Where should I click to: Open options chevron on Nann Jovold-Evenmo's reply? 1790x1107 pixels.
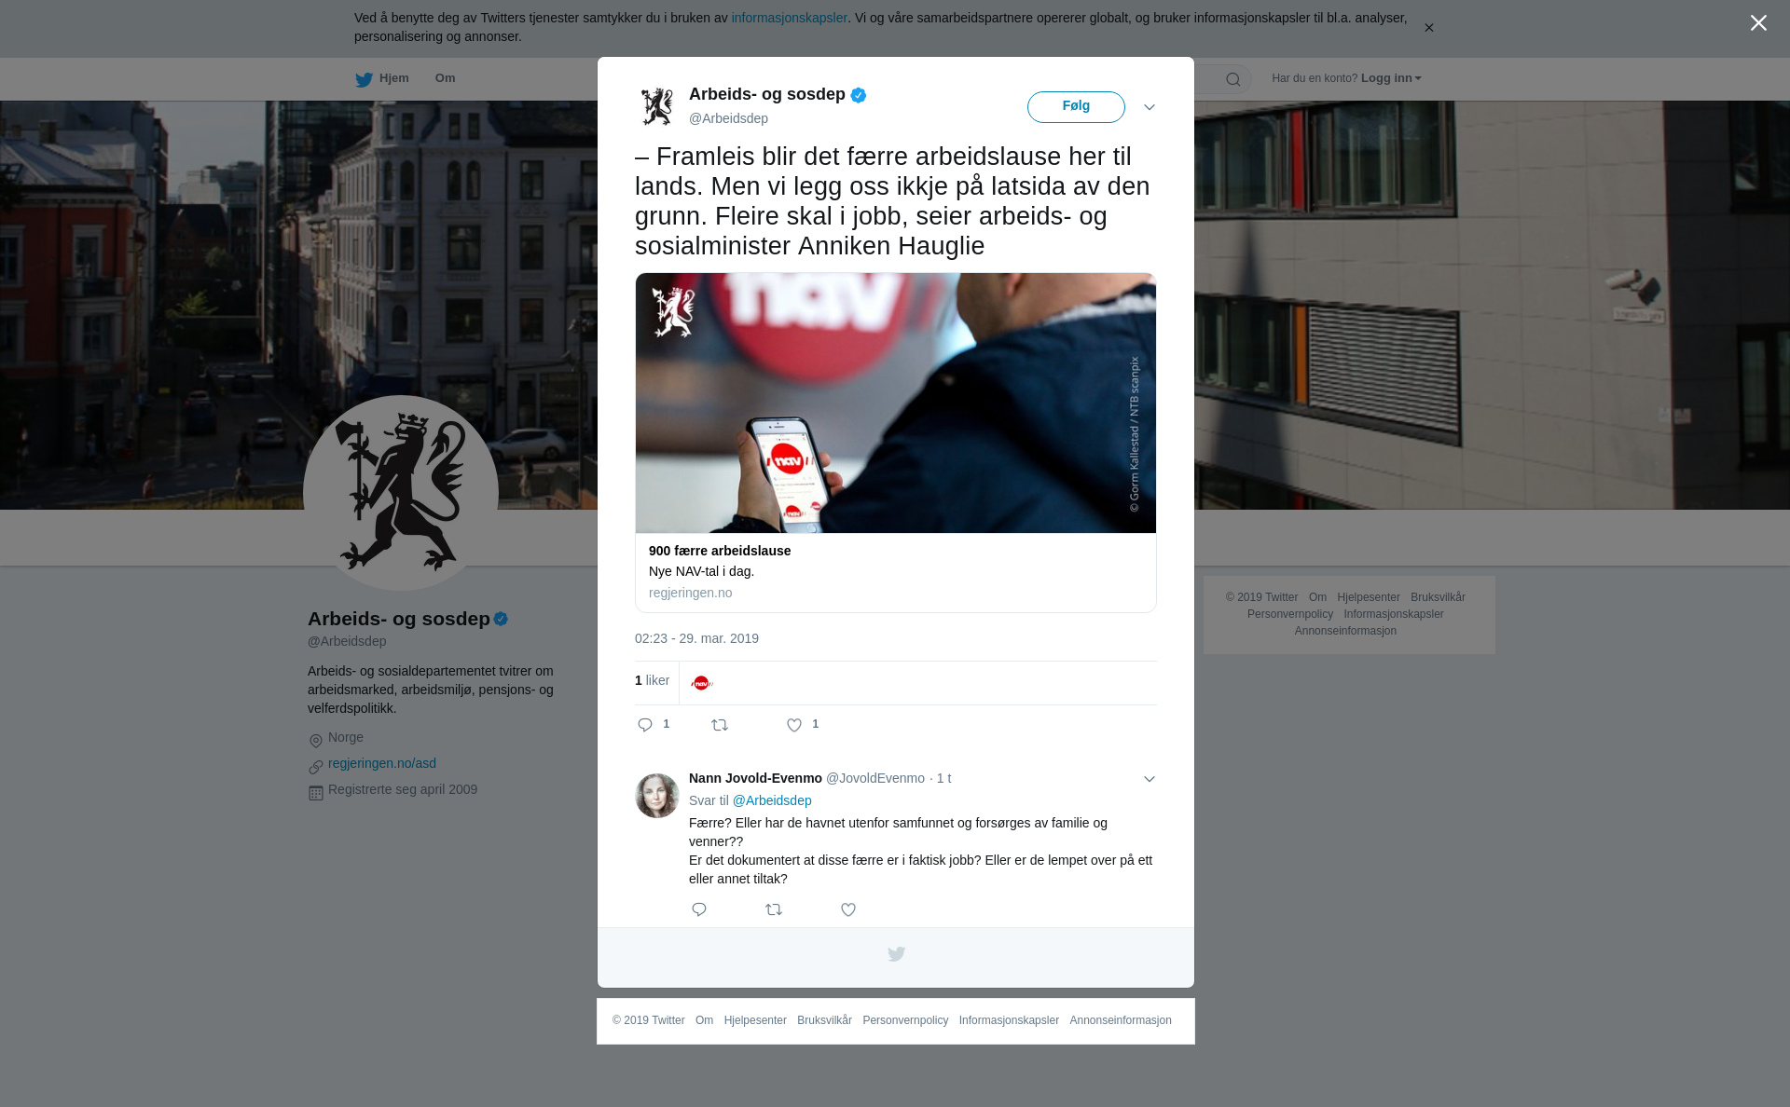(1150, 779)
